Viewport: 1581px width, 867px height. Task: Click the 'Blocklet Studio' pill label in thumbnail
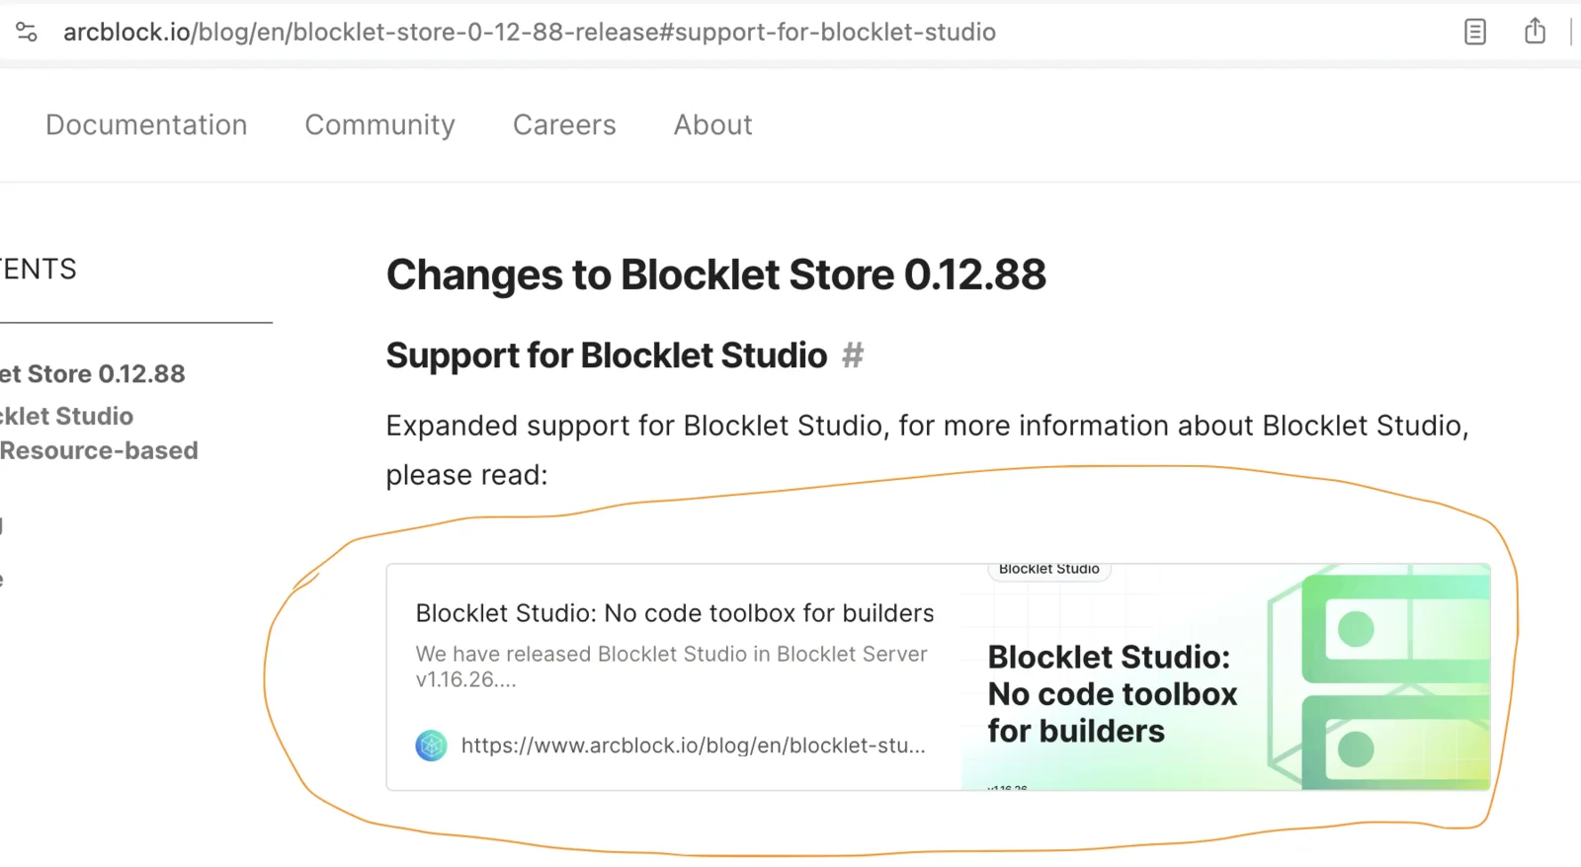pos(1049,570)
